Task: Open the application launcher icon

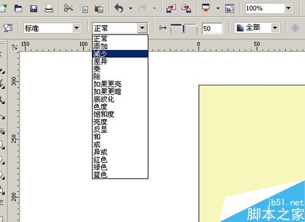Action: [206, 8]
